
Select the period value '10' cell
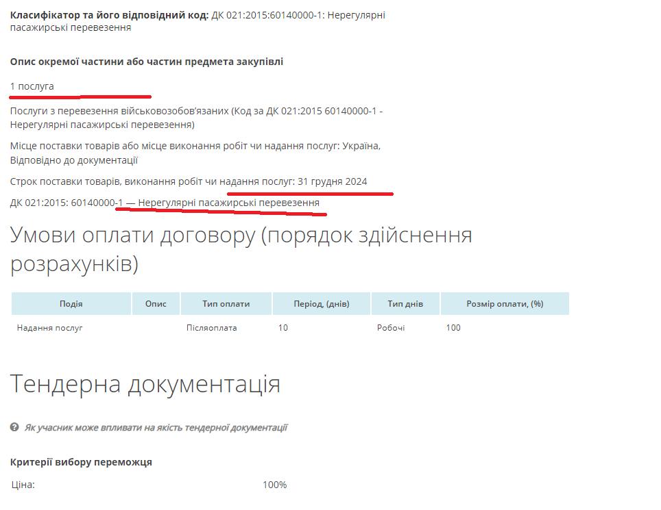[x=283, y=327]
